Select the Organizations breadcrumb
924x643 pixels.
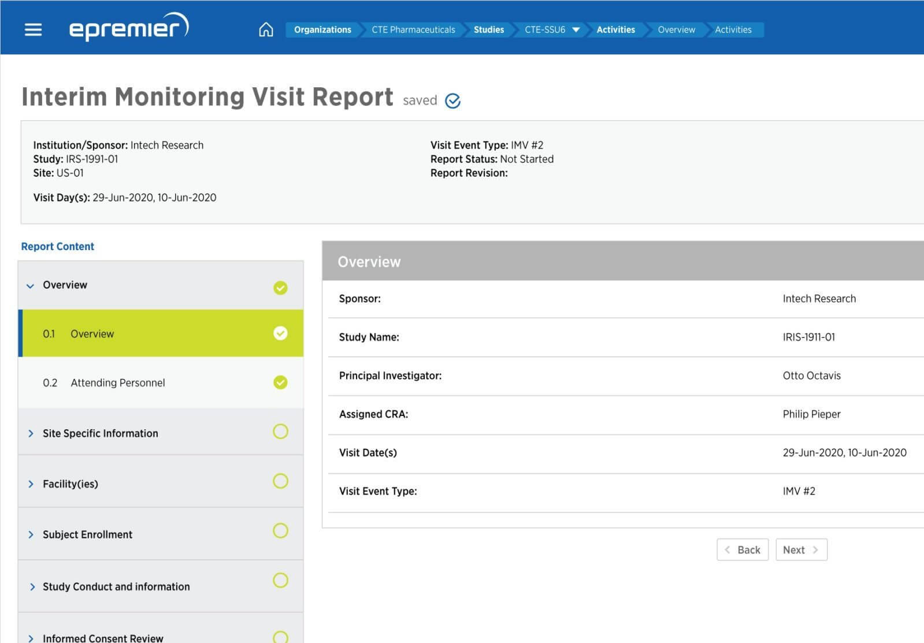point(322,29)
